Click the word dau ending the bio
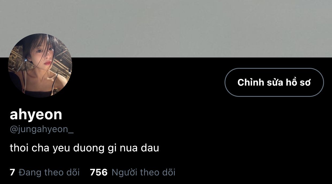 pyautogui.click(x=150, y=148)
